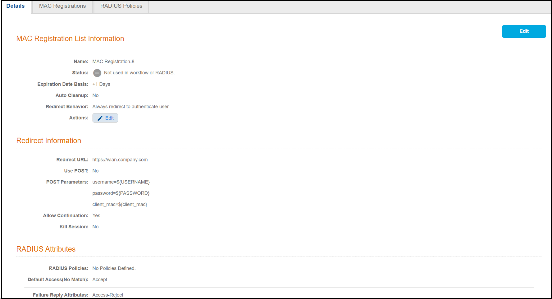This screenshot has width=552, height=299.
Task: Switch to the MAC Registrations tab
Action: tap(62, 6)
